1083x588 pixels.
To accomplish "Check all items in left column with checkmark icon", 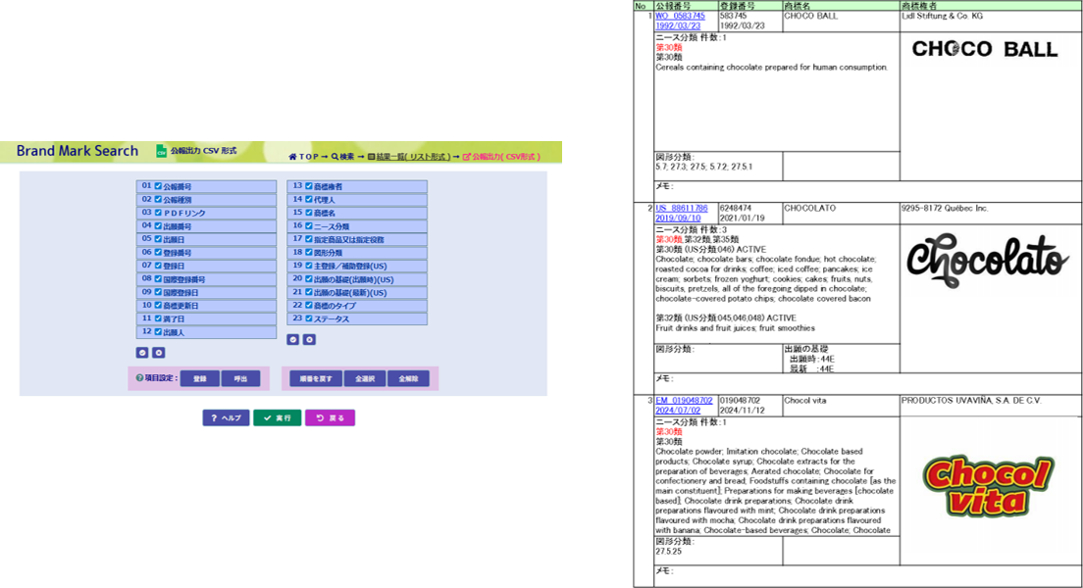I will tap(142, 353).
